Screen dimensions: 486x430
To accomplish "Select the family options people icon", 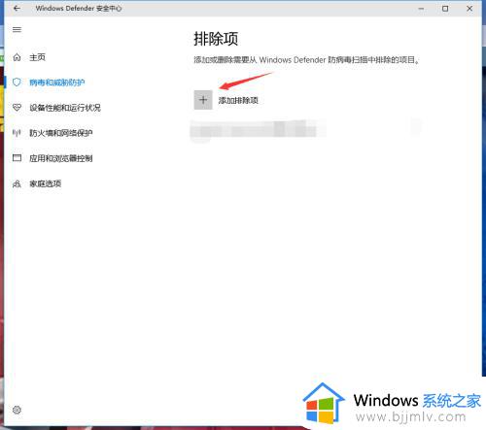I will [17, 183].
